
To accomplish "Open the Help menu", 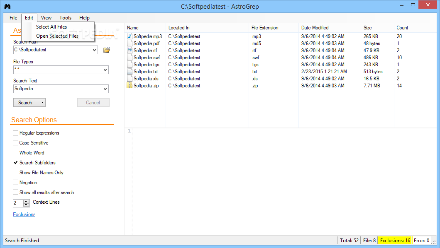I will point(84,18).
